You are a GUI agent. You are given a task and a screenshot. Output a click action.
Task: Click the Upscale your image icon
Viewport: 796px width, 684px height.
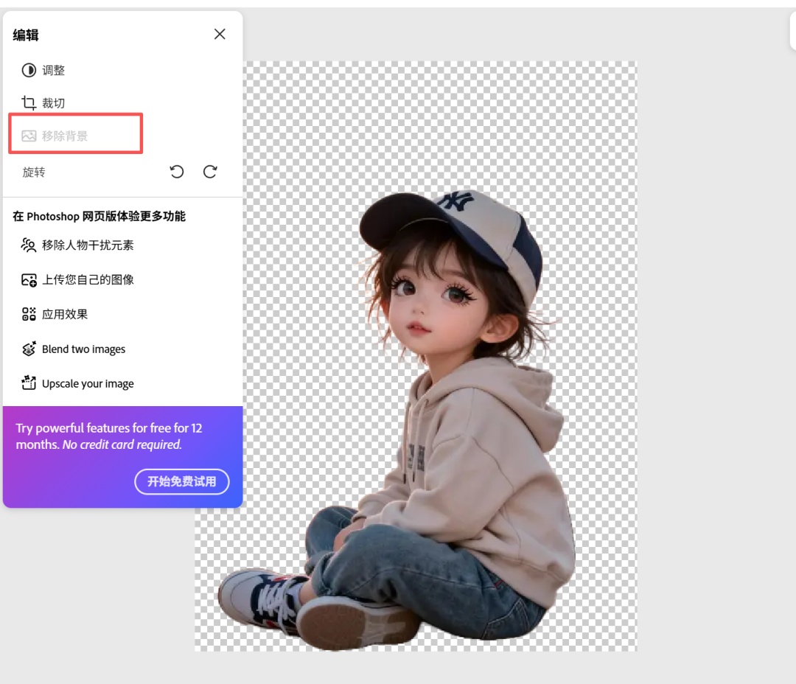point(28,383)
